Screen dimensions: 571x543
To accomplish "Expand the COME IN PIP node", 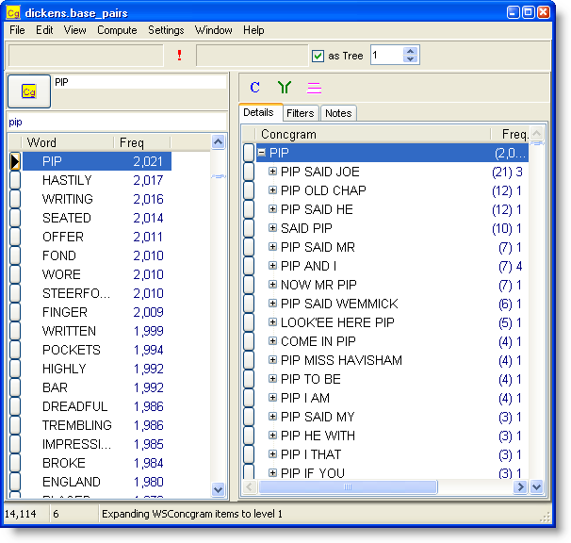I will (272, 341).
